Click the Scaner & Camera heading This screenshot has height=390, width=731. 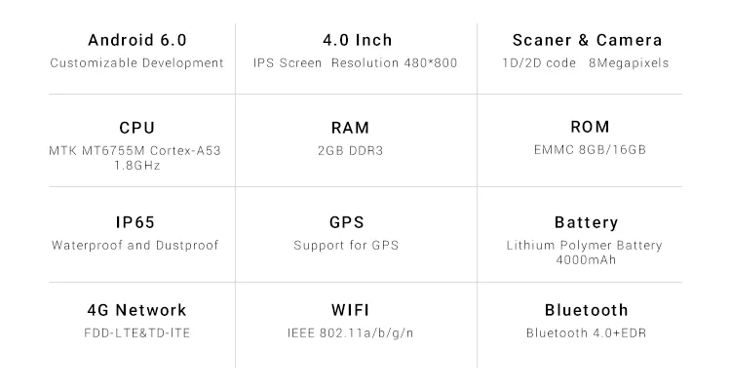(587, 41)
